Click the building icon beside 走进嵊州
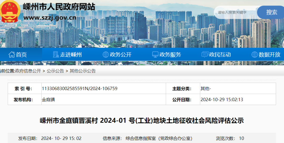This screenshot has height=143, width=284. 56,55
